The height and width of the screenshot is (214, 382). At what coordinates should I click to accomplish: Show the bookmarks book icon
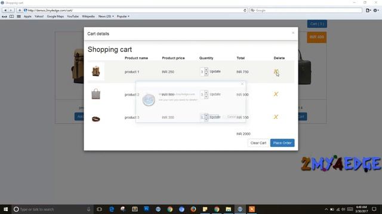(11, 17)
